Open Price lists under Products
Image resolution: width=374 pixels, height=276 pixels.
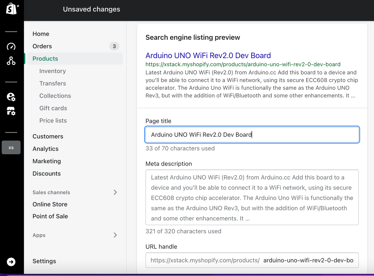coord(53,121)
